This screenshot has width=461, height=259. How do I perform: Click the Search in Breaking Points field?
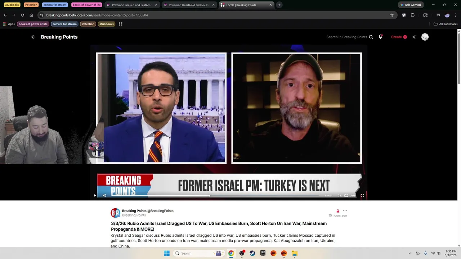point(346,37)
